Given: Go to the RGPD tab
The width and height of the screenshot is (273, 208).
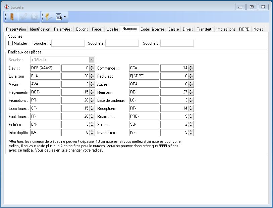Looking at the screenshot, I should (x=244, y=29).
